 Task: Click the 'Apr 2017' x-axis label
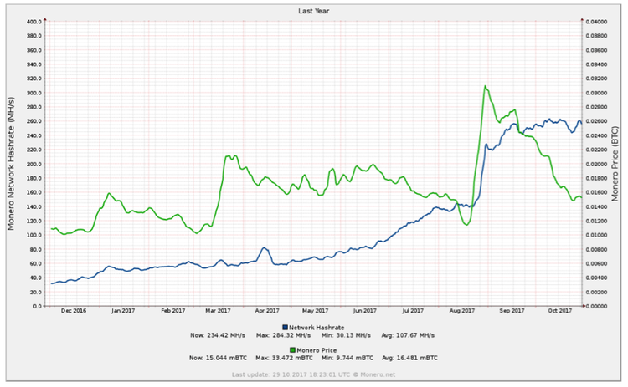(x=267, y=311)
